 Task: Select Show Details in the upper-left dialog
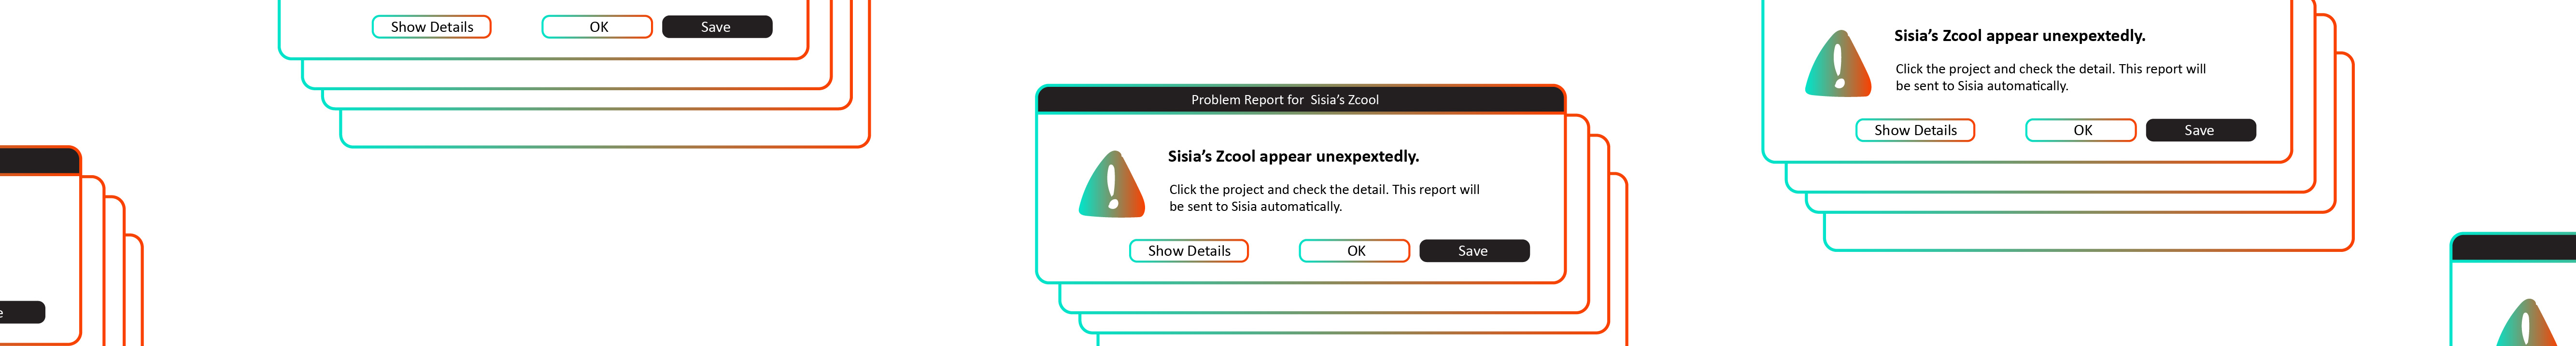pos(431,27)
